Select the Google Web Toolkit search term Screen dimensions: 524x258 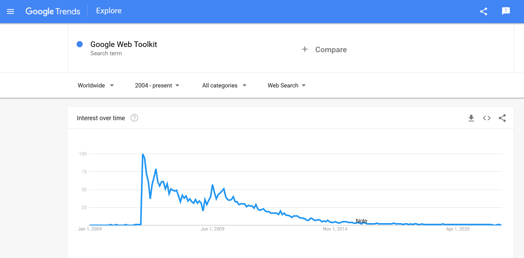[x=124, y=44]
